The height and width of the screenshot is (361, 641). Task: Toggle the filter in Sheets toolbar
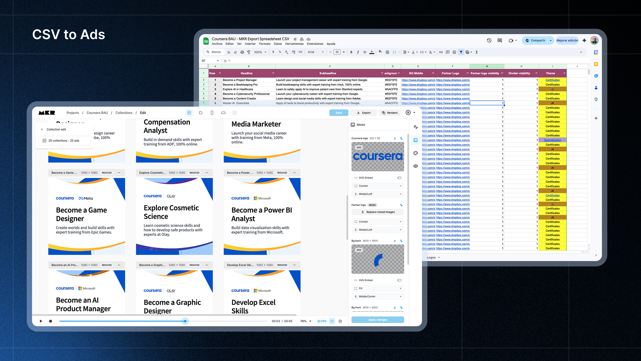click(x=461, y=52)
